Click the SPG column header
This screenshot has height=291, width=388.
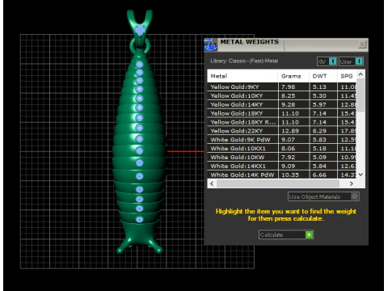click(x=347, y=76)
